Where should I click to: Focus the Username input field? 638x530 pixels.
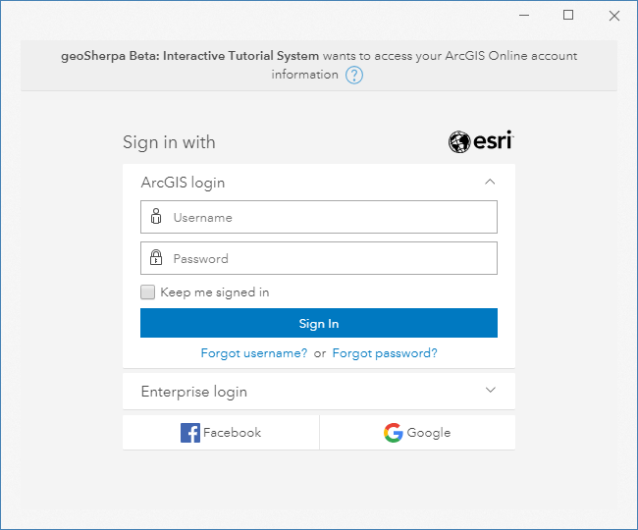tap(319, 217)
